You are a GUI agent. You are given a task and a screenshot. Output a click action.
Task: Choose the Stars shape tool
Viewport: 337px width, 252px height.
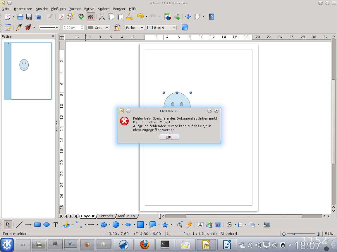tap(165, 225)
